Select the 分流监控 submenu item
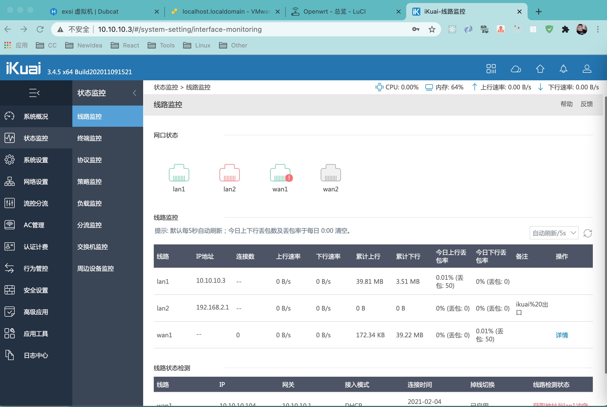The image size is (607, 407). click(x=108, y=225)
